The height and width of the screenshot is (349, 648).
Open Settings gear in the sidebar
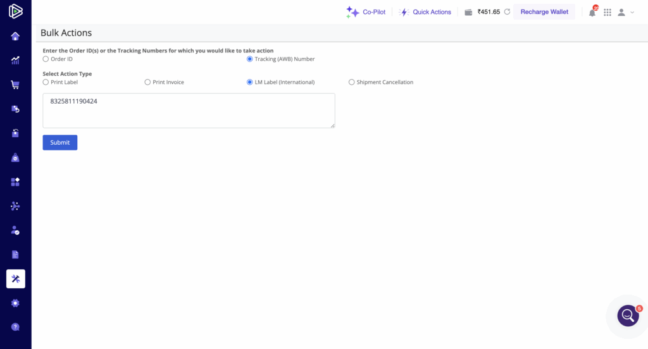pos(15,303)
